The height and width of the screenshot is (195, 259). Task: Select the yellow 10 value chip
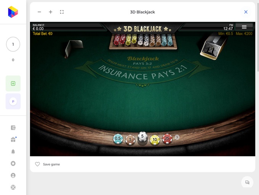coord(155,139)
